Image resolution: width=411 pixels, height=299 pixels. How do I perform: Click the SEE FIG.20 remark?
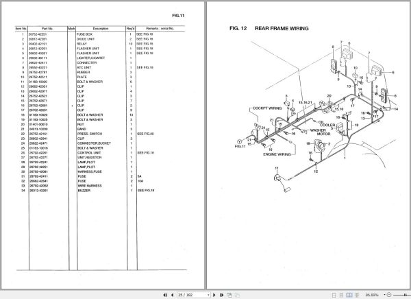pyautogui.click(x=145, y=134)
